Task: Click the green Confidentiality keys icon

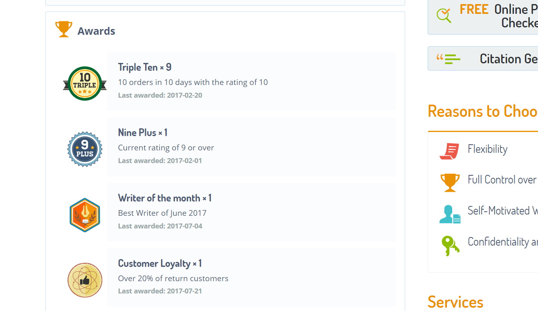Action: click(x=450, y=245)
